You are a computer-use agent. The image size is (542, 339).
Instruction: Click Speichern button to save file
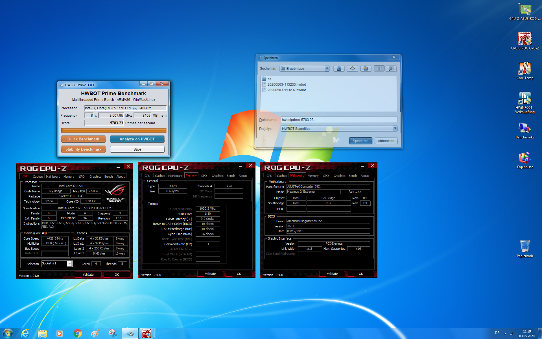(360, 141)
